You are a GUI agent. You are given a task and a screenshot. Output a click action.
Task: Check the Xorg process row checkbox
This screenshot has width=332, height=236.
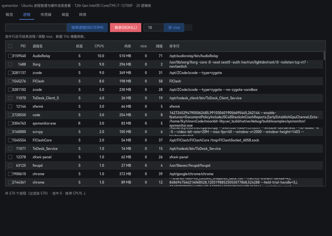pyautogui.click(x=10, y=64)
